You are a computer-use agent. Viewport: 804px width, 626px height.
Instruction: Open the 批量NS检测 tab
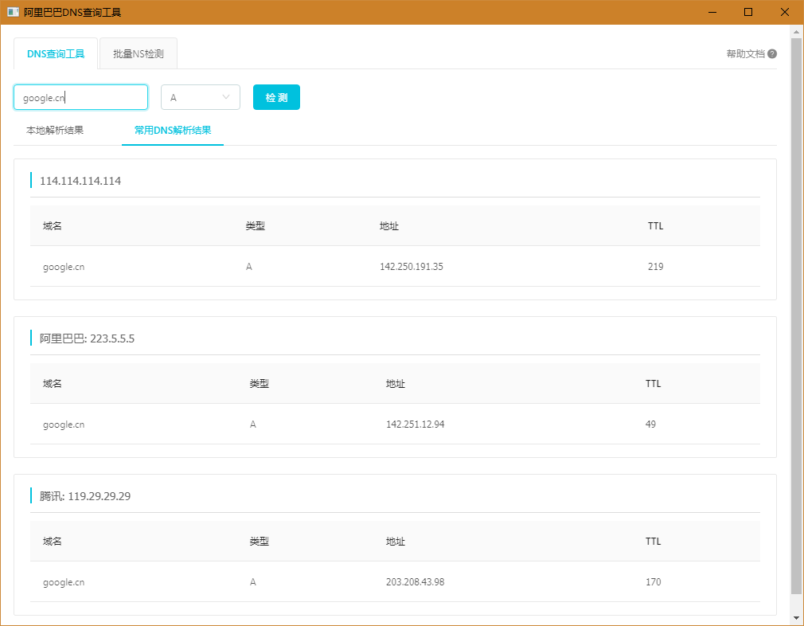click(x=139, y=54)
